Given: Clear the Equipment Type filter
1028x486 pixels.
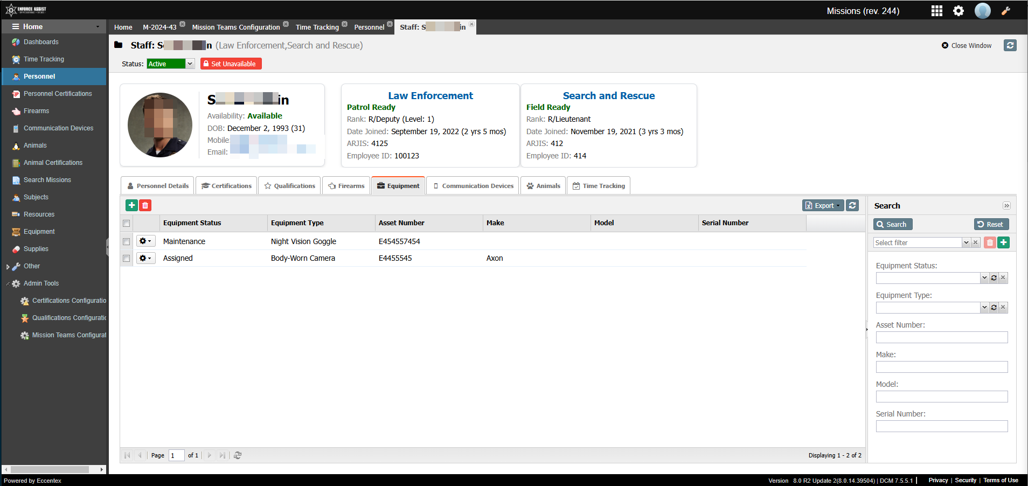Looking at the screenshot, I should click(x=1003, y=308).
